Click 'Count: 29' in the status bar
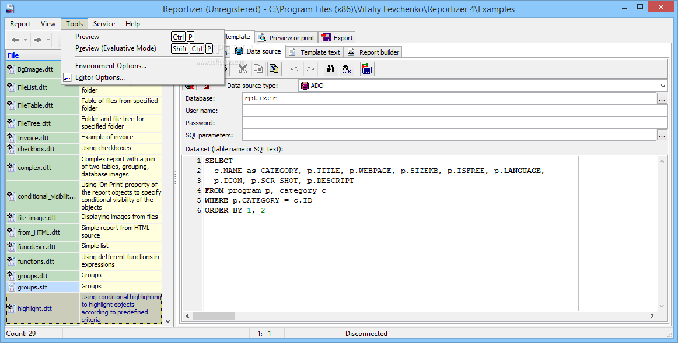 [21, 334]
